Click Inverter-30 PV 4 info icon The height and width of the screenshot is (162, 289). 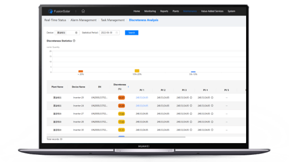pyautogui.click(x=212, y=130)
